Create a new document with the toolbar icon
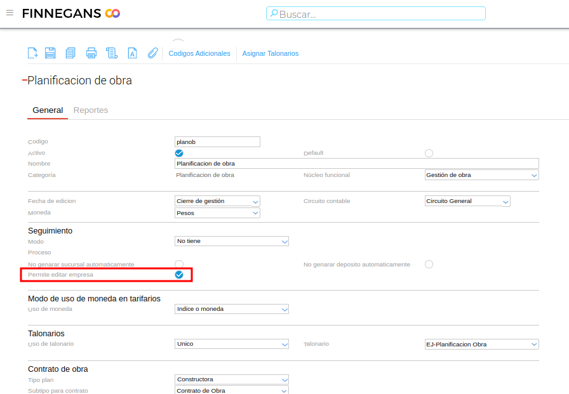The image size is (569, 394). (32, 53)
